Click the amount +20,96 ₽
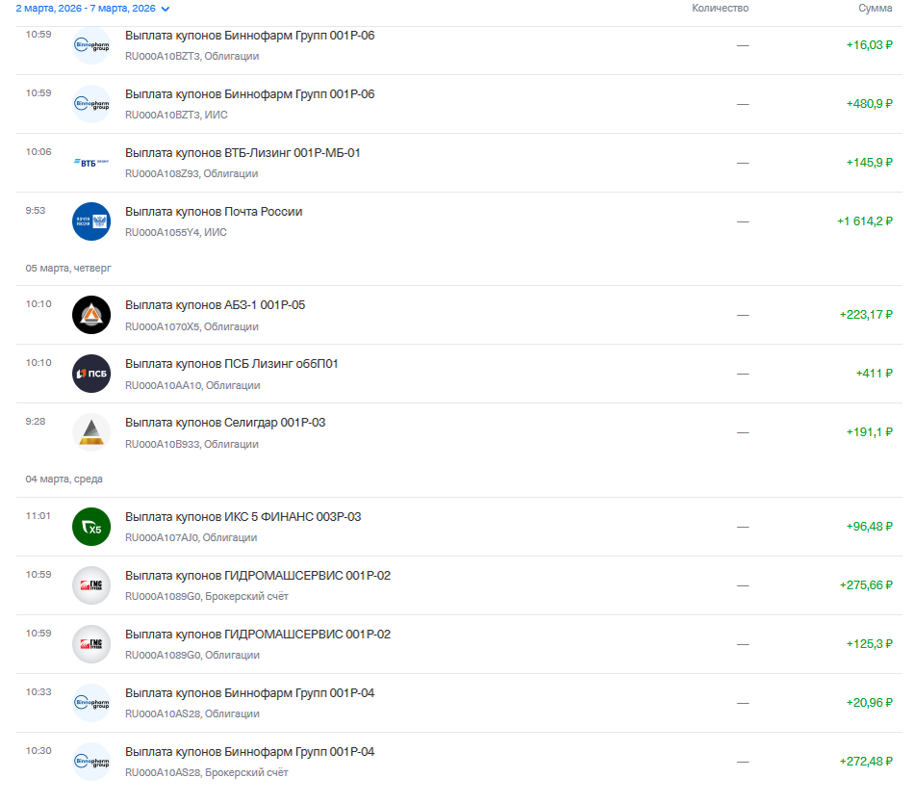This screenshot has height=804, width=915. coord(870,702)
